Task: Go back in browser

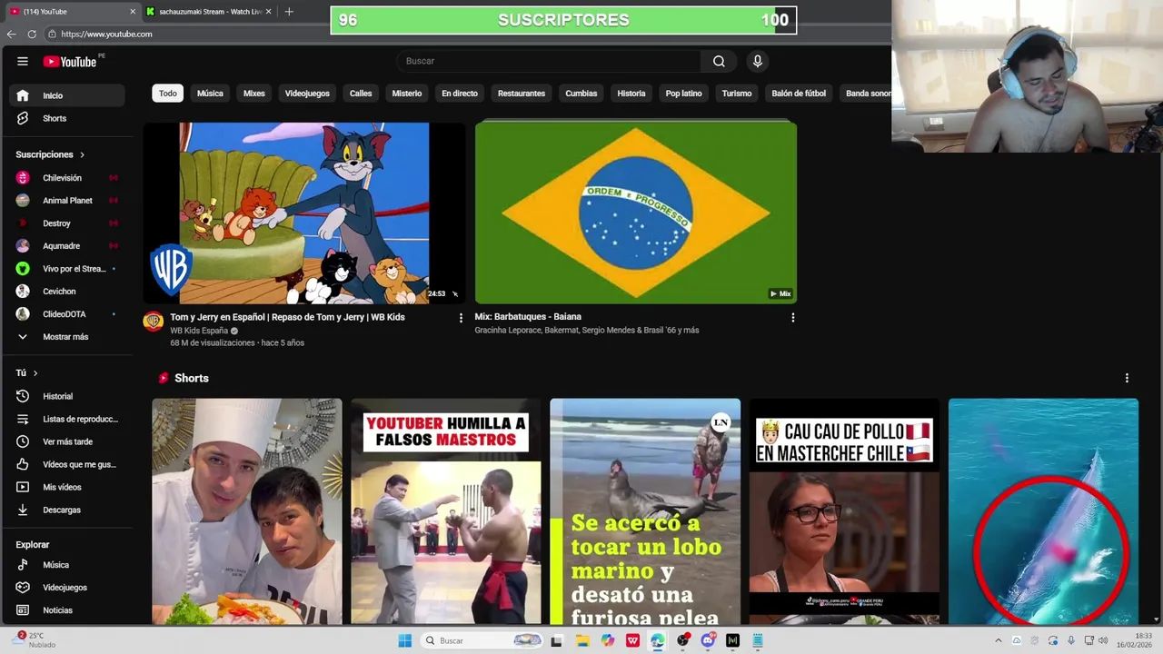Action: (11, 34)
